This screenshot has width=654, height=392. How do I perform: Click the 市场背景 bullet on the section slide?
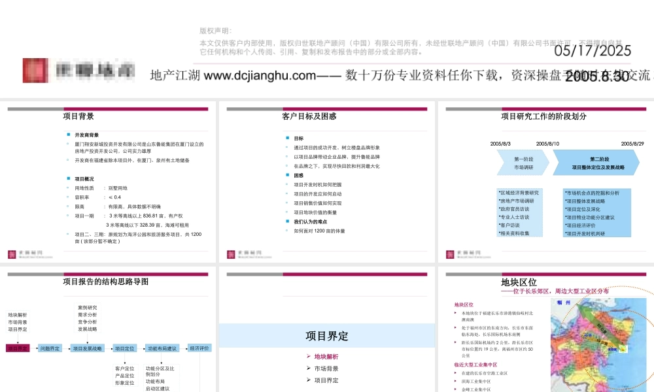tap(326, 368)
